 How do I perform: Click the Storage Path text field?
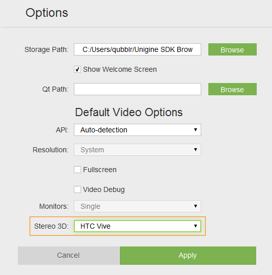pyautogui.click(x=138, y=49)
